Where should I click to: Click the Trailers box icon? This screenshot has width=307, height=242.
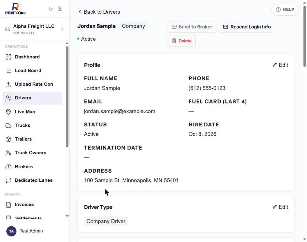pos(9,139)
